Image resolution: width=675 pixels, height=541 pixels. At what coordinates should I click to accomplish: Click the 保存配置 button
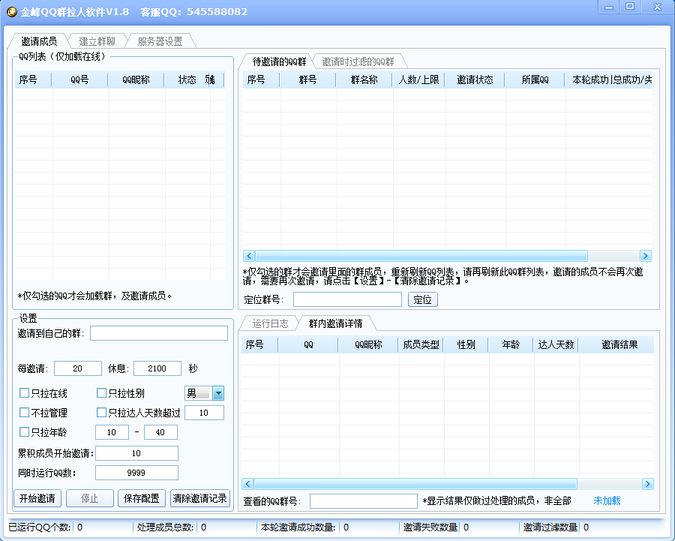tap(142, 498)
